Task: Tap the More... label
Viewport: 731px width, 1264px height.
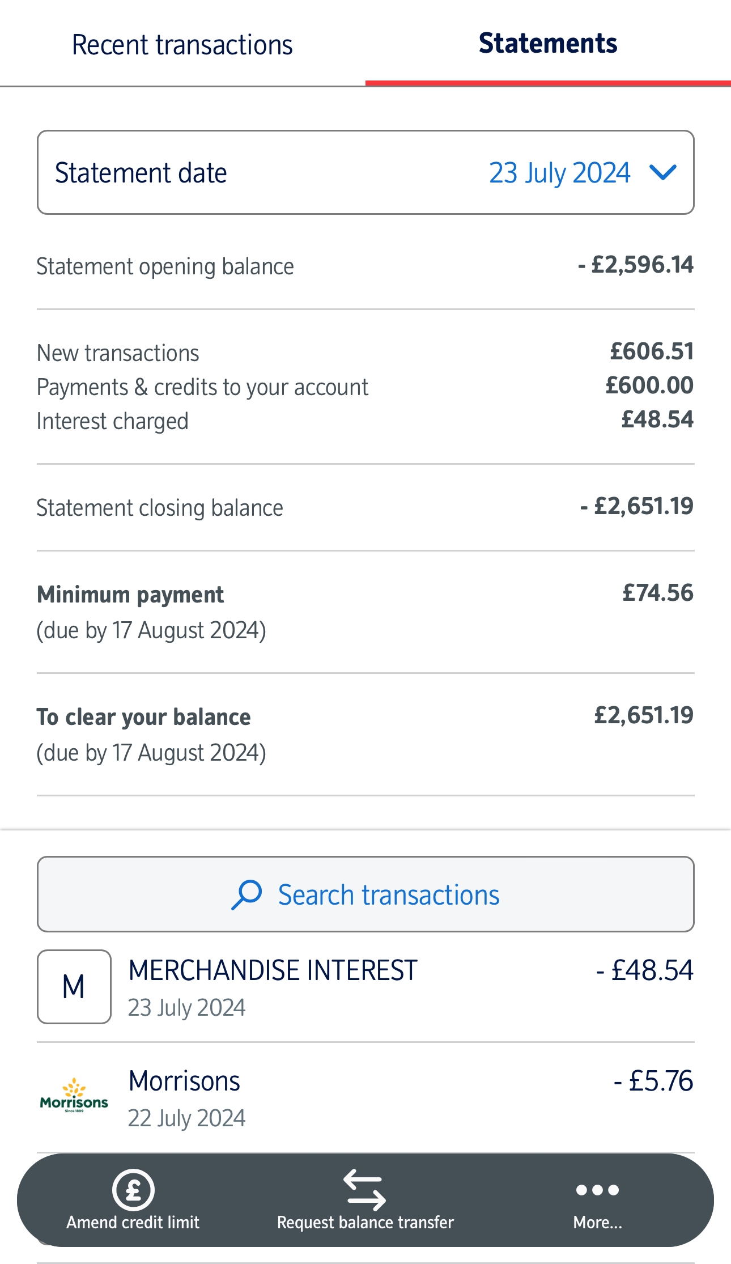Action: coord(598,1222)
